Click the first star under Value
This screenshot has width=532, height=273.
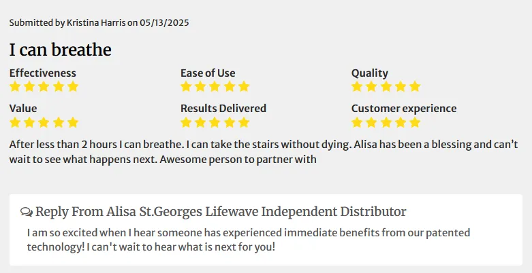(x=15, y=122)
